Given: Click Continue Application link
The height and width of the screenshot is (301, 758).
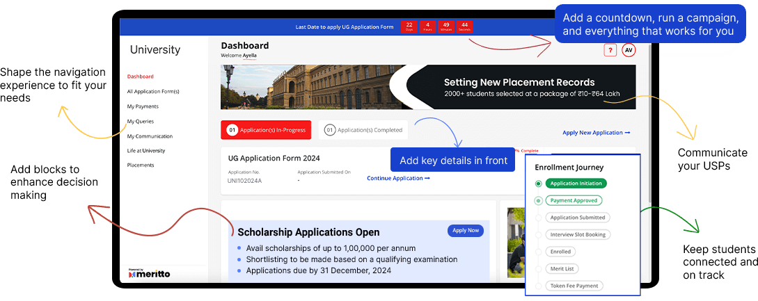Looking at the screenshot, I should pos(398,178).
